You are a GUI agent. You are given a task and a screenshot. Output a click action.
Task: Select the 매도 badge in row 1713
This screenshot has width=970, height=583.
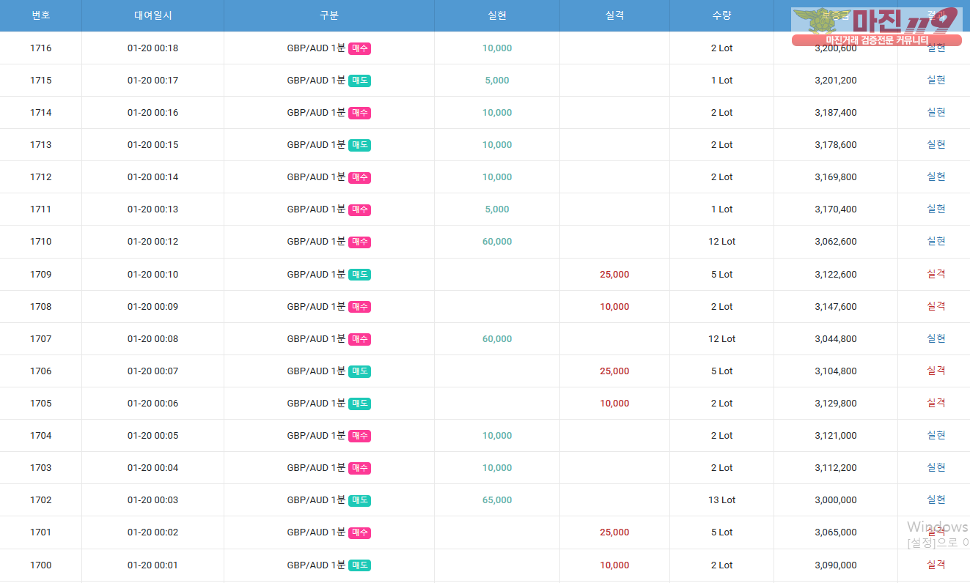[359, 145]
